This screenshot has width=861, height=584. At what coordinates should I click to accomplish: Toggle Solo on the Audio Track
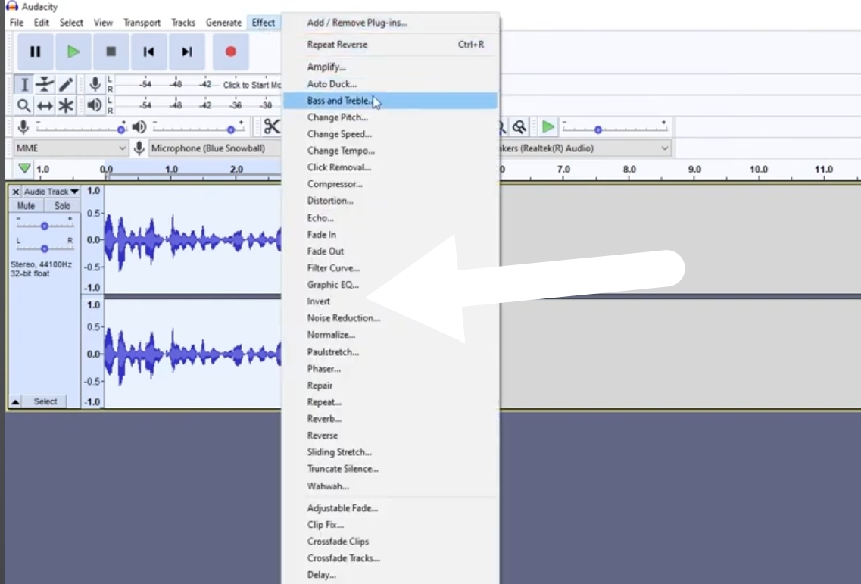coord(61,205)
